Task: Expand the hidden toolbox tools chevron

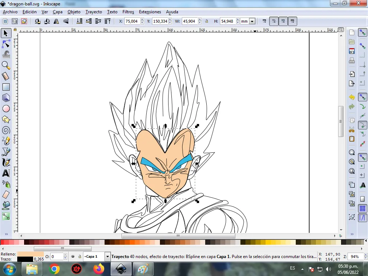Action: (6, 234)
